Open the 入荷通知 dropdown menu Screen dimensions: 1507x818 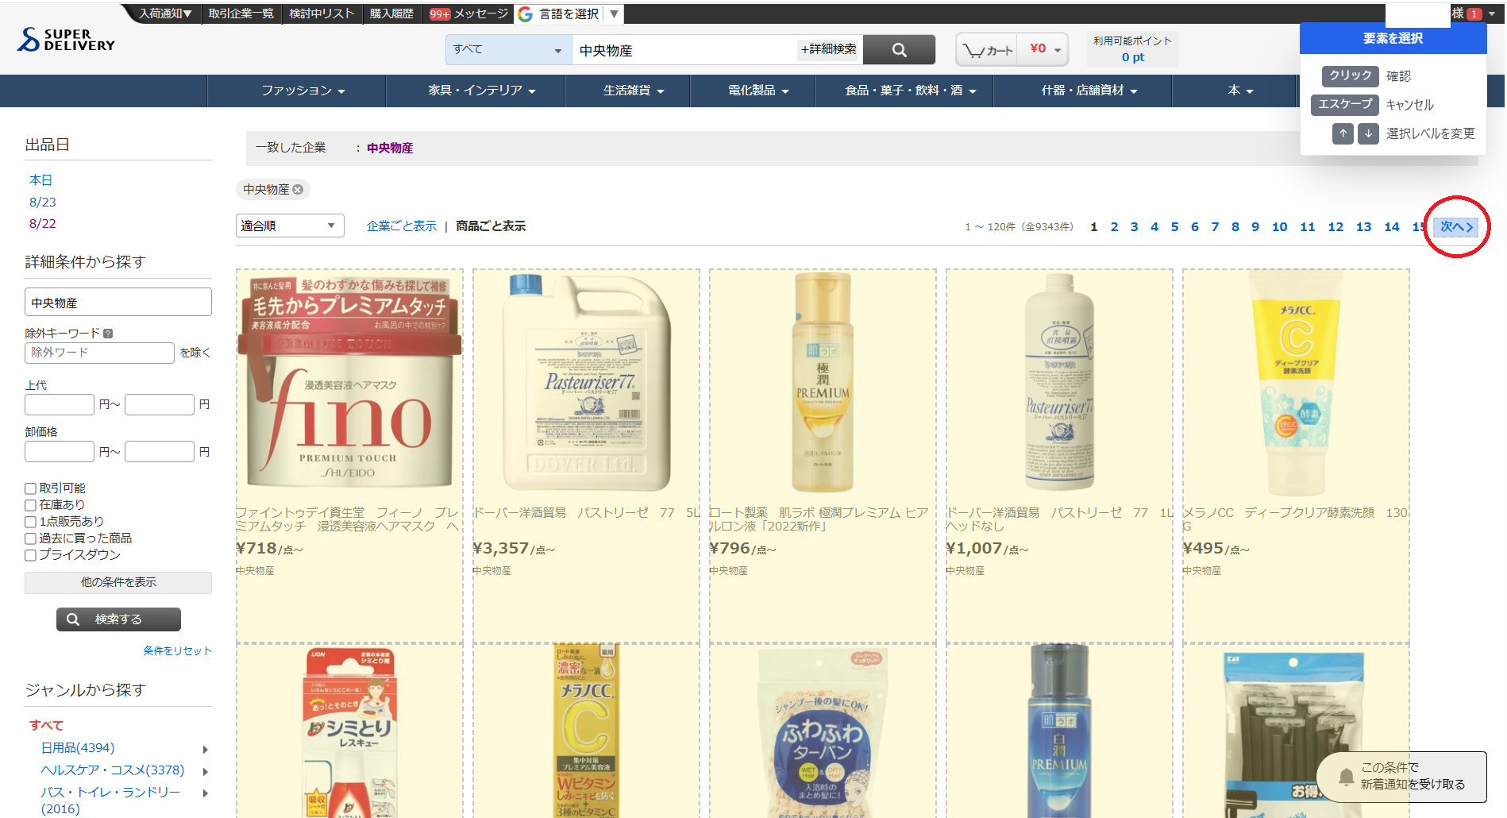[x=165, y=14]
